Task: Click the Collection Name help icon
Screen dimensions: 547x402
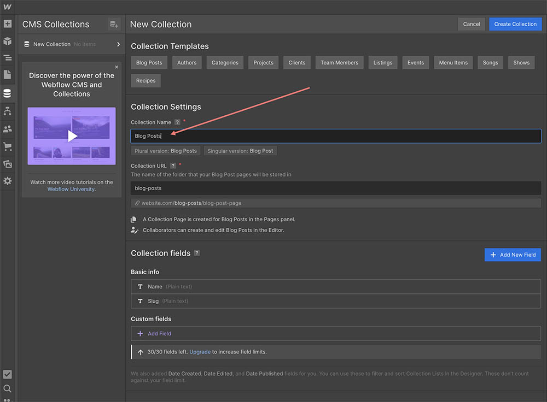Action: point(177,122)
